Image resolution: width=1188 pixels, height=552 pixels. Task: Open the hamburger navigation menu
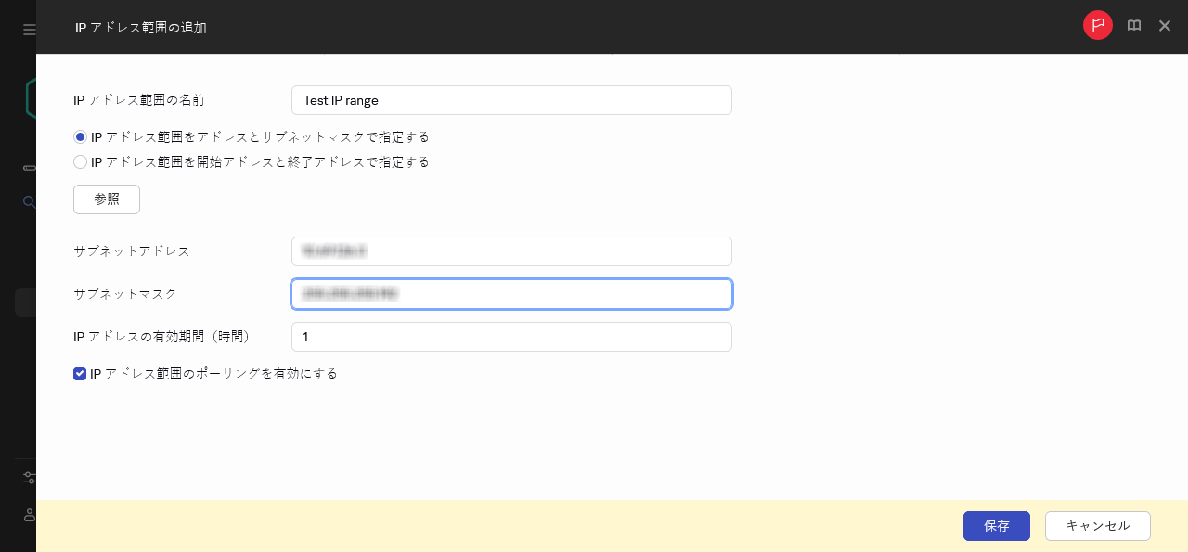29,29
